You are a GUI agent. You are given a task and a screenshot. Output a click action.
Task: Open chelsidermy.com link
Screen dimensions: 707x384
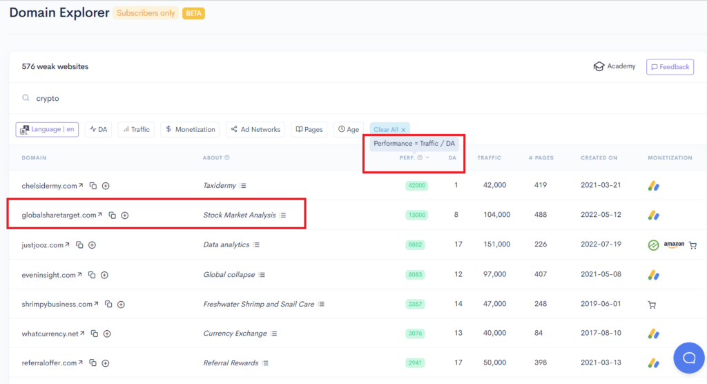pyautogui.click(x=52, y=186)
